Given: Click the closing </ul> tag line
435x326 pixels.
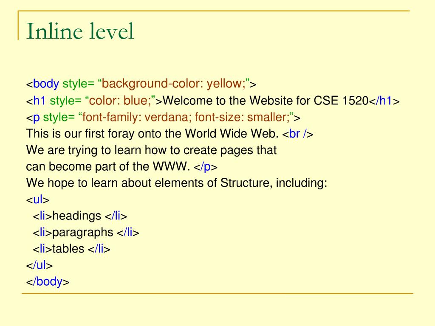Looking at the screenshot, I should 39,265.
